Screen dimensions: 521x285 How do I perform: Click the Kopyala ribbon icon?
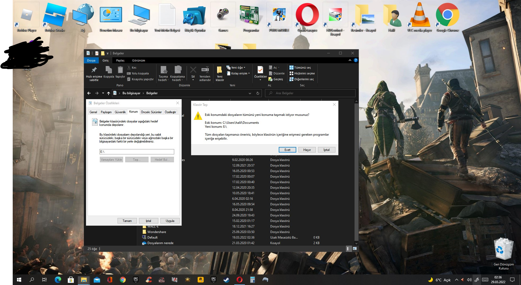[109, 70]
